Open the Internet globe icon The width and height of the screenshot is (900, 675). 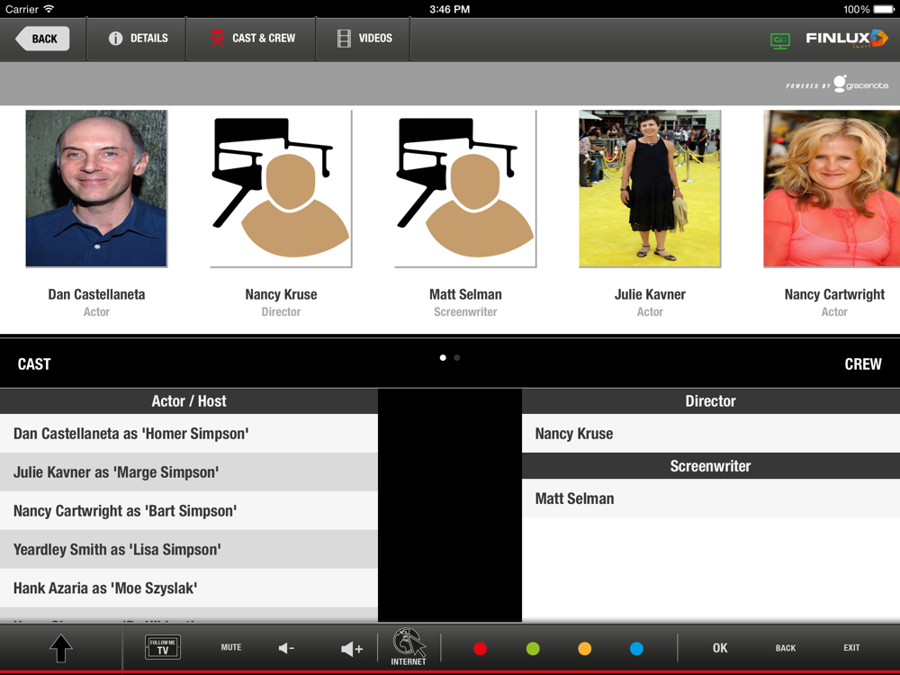409,647
